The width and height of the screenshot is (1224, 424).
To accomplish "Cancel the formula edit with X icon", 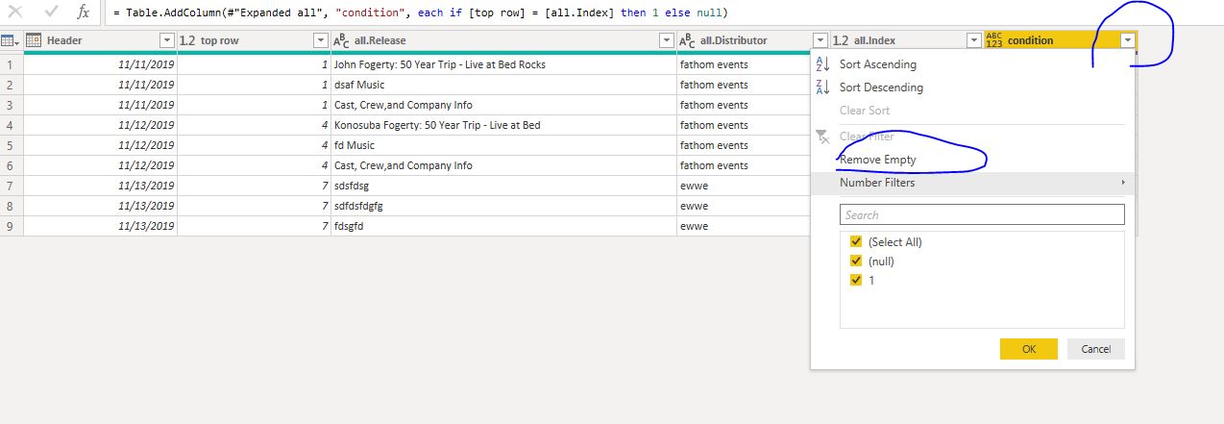I will [x=16, y=13].
